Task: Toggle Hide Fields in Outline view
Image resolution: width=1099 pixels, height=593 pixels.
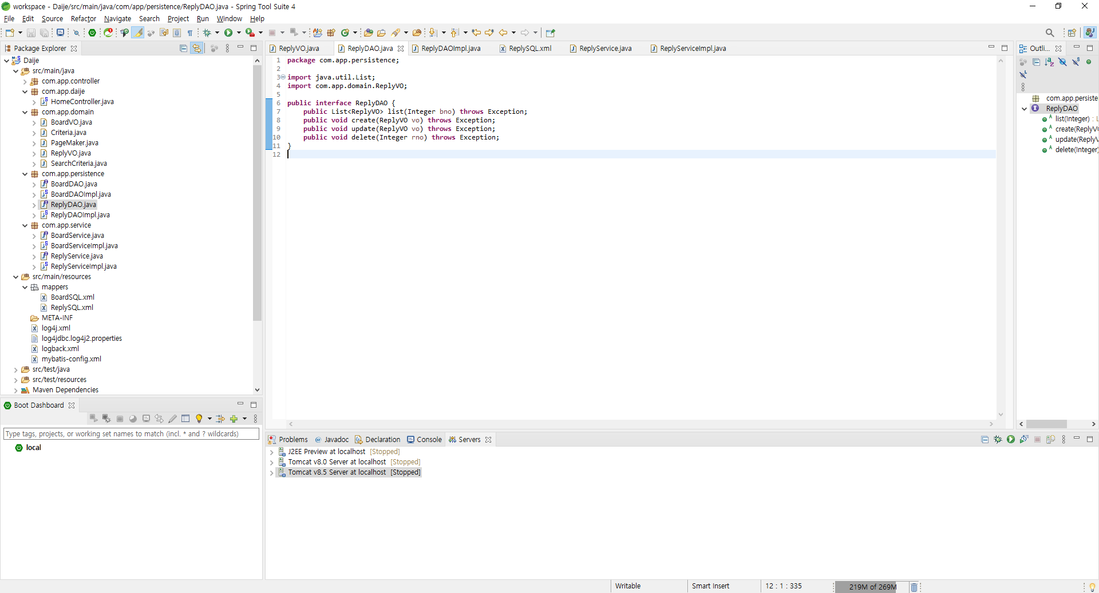Action: [1062, 62]
